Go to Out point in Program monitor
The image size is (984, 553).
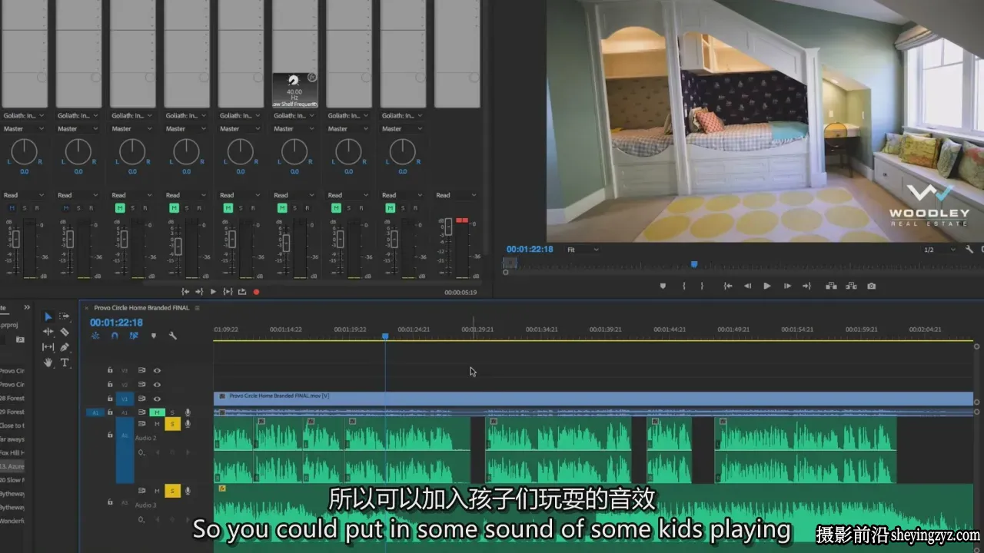click(x=806, y=286)
